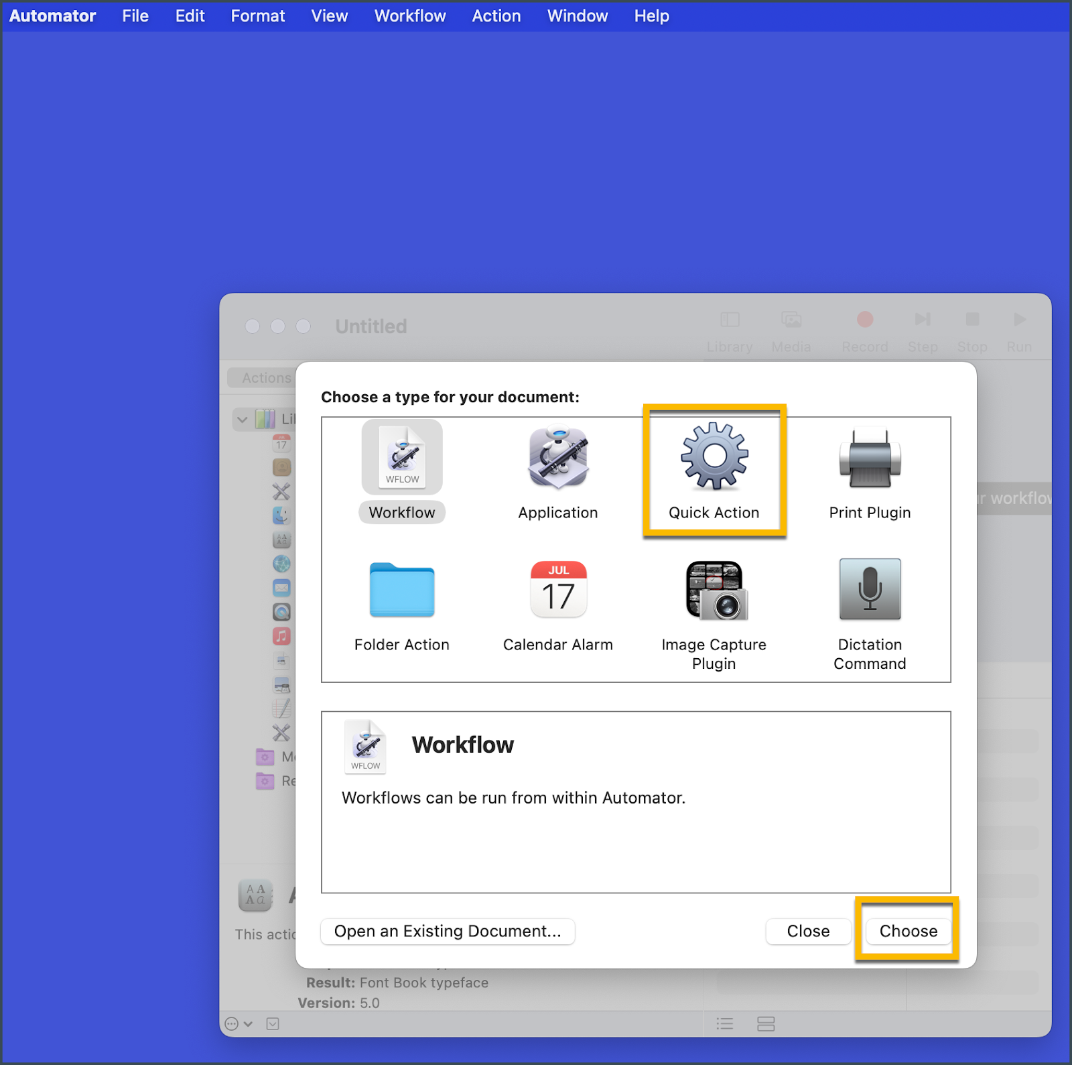Select the purple Recently Added folder
This screenshot has width=1072, height=1065.
[x=265, y=781]
